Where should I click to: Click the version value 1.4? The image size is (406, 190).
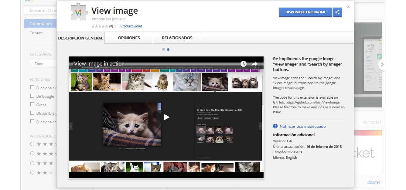coord(289,141)
